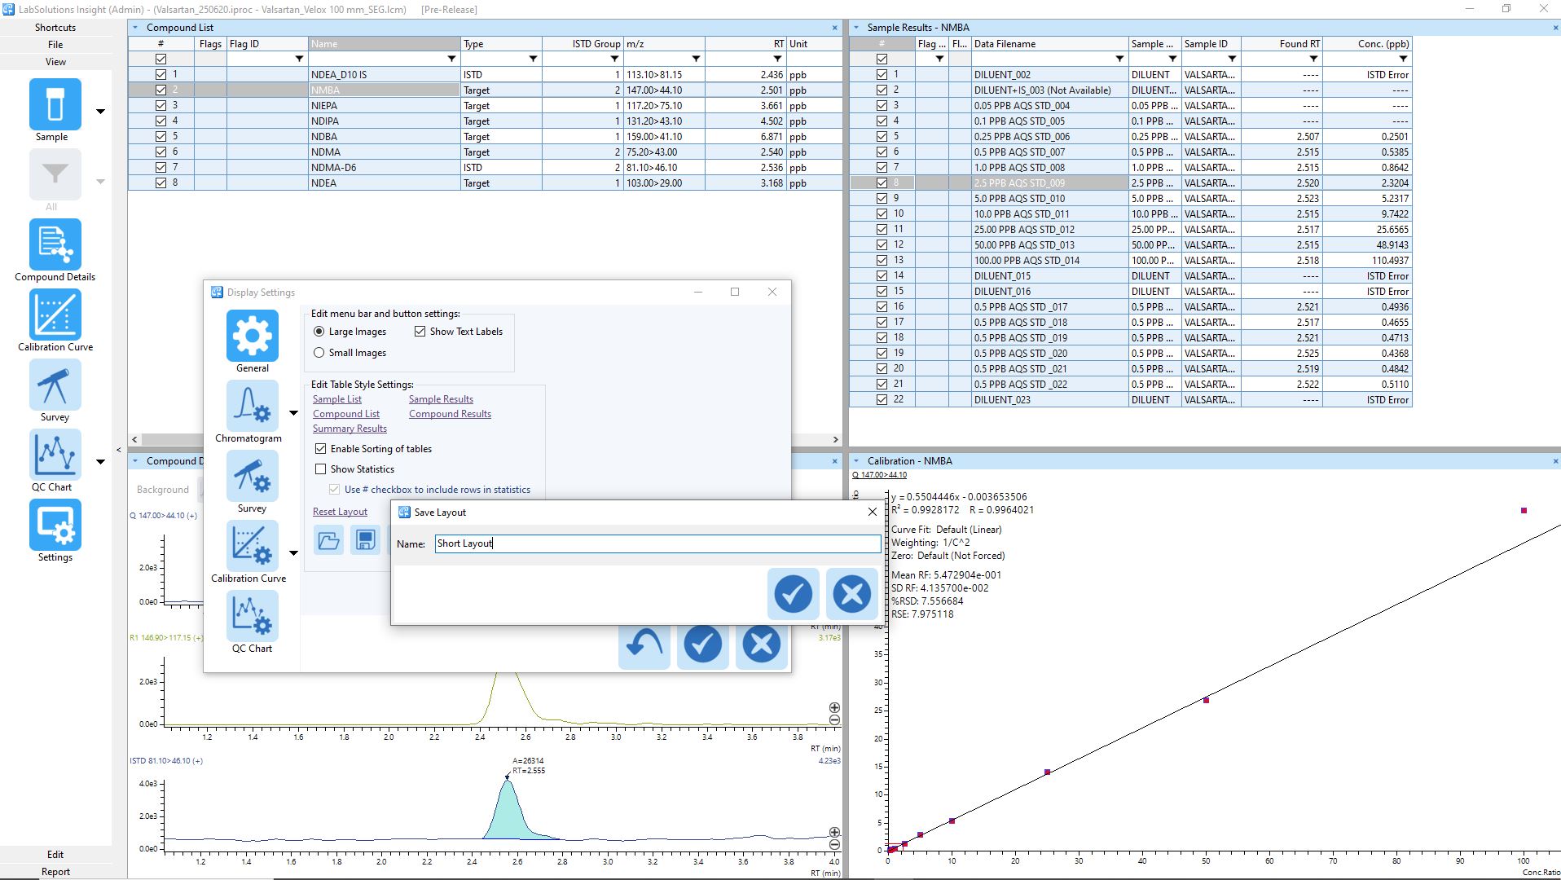Open the File menu
Image resolution: width=1561 pixels, height=880 pixels.
pyautogui.click(x=55, y=45)
